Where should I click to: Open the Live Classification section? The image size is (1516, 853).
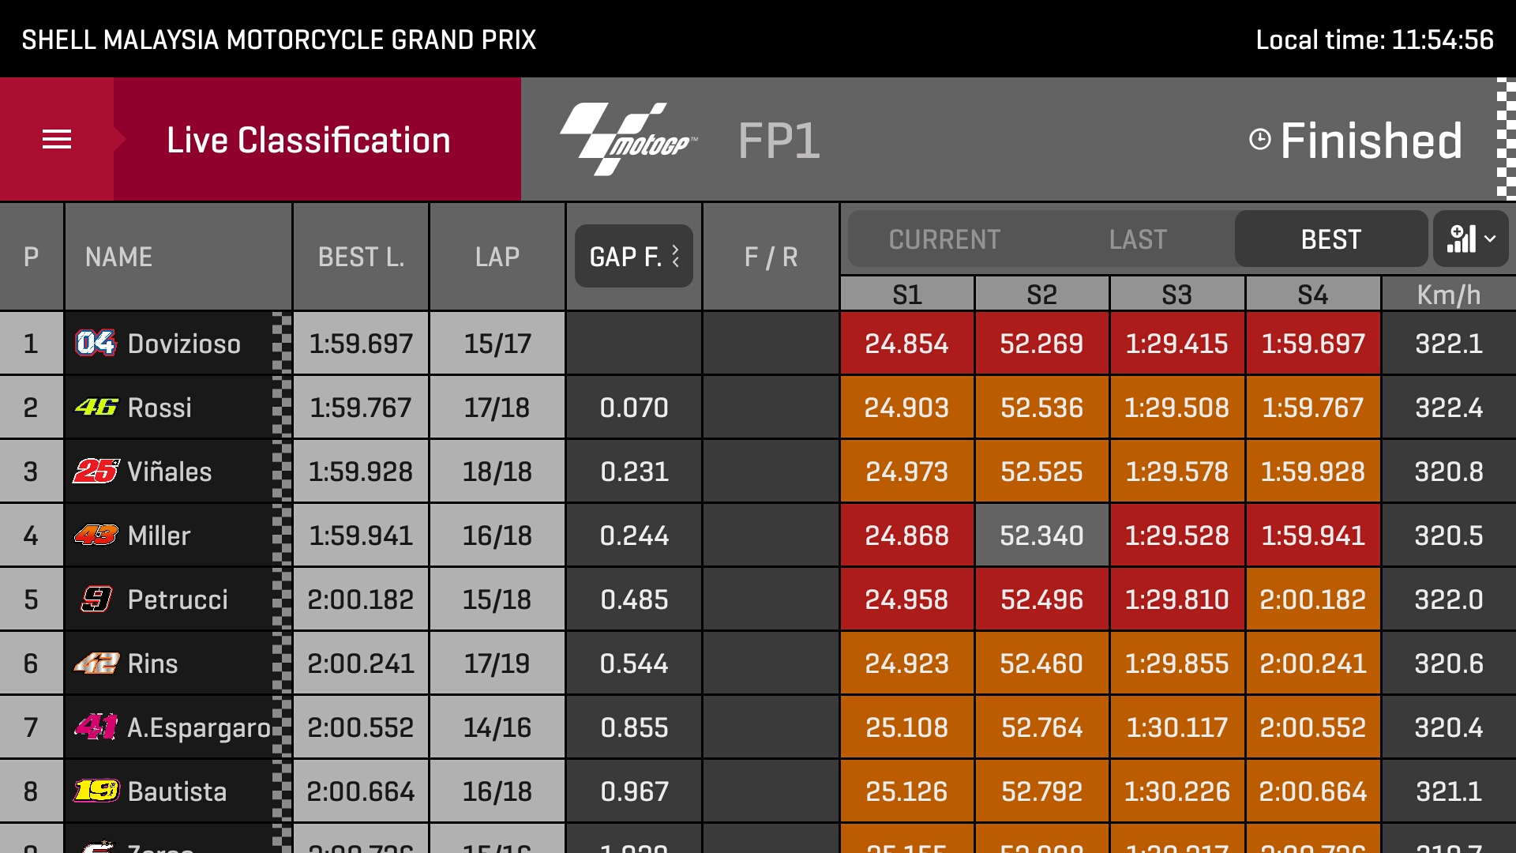pos(308,140)
